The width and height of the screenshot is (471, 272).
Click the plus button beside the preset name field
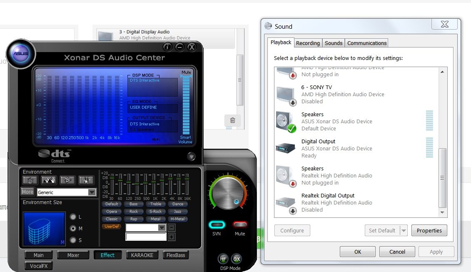pos(172,237)
